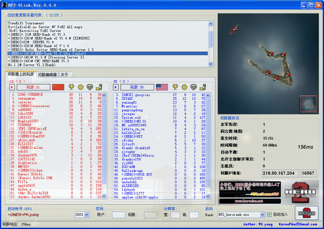Select the (38)# HERO-Rank [XINGZUO] server
The height and width of the screenshot is (229, 324).
coord(108,38)
